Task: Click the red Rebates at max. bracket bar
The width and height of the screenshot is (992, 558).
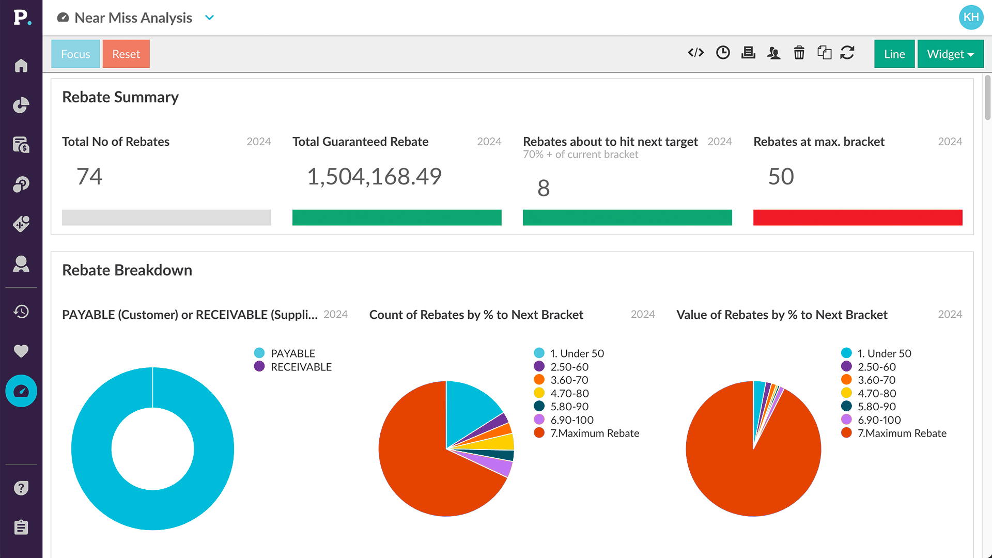Action: pyautogui.click(x=858, y=218)
